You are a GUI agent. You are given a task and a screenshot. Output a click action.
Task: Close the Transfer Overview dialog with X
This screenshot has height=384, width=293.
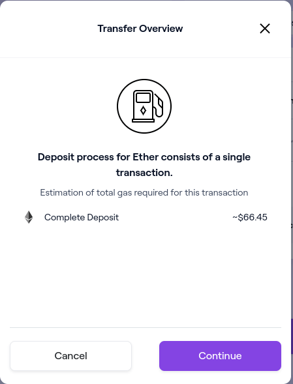tap(265, 29)
